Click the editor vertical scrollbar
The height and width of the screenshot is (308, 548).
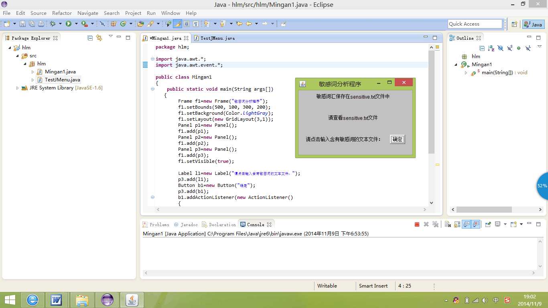click(432, 125)
